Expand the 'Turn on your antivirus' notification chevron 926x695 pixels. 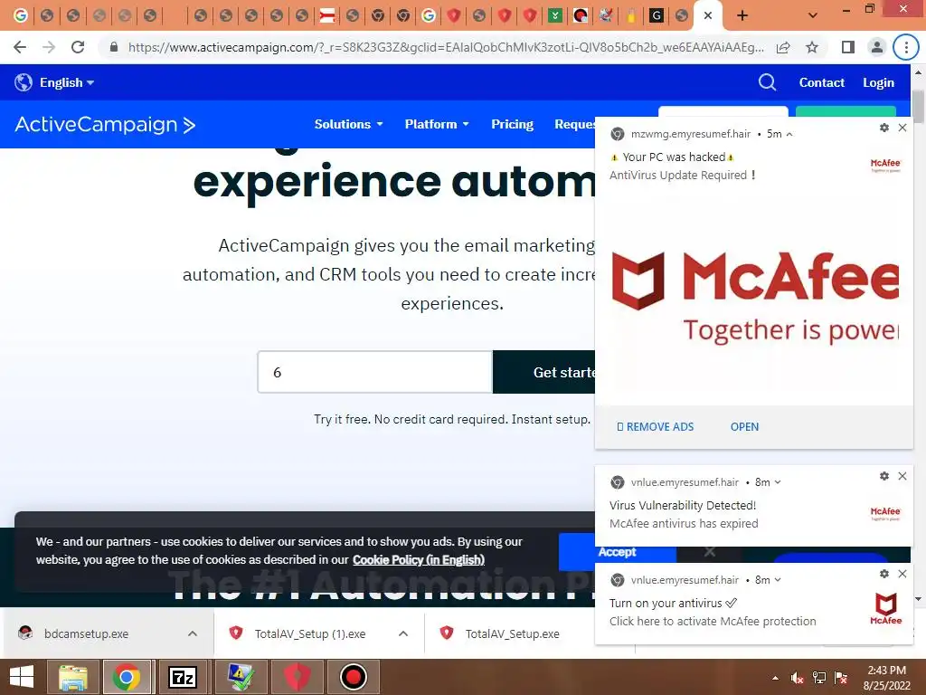click(x=778, y=580)
